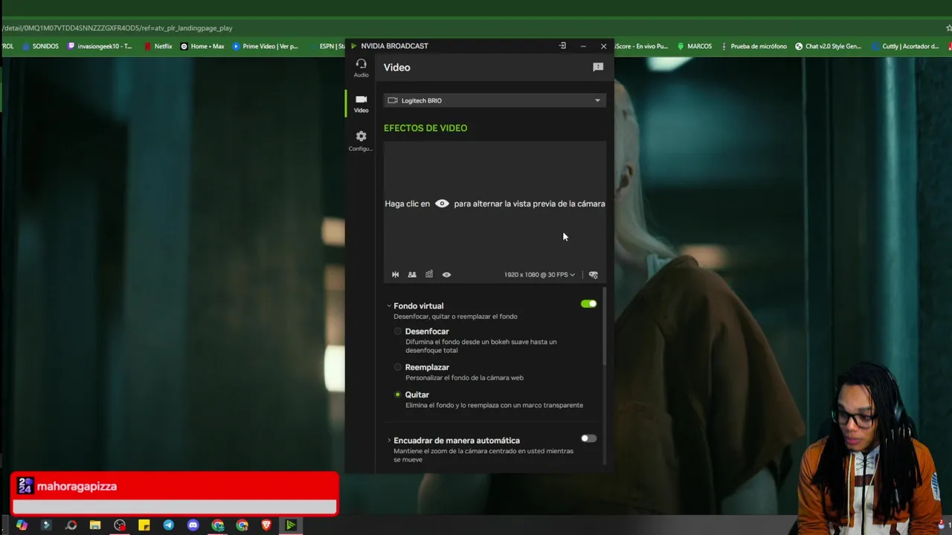Open the SONIDOS bookmark
This screenshot has height=535, width=952.
(40, 46)
